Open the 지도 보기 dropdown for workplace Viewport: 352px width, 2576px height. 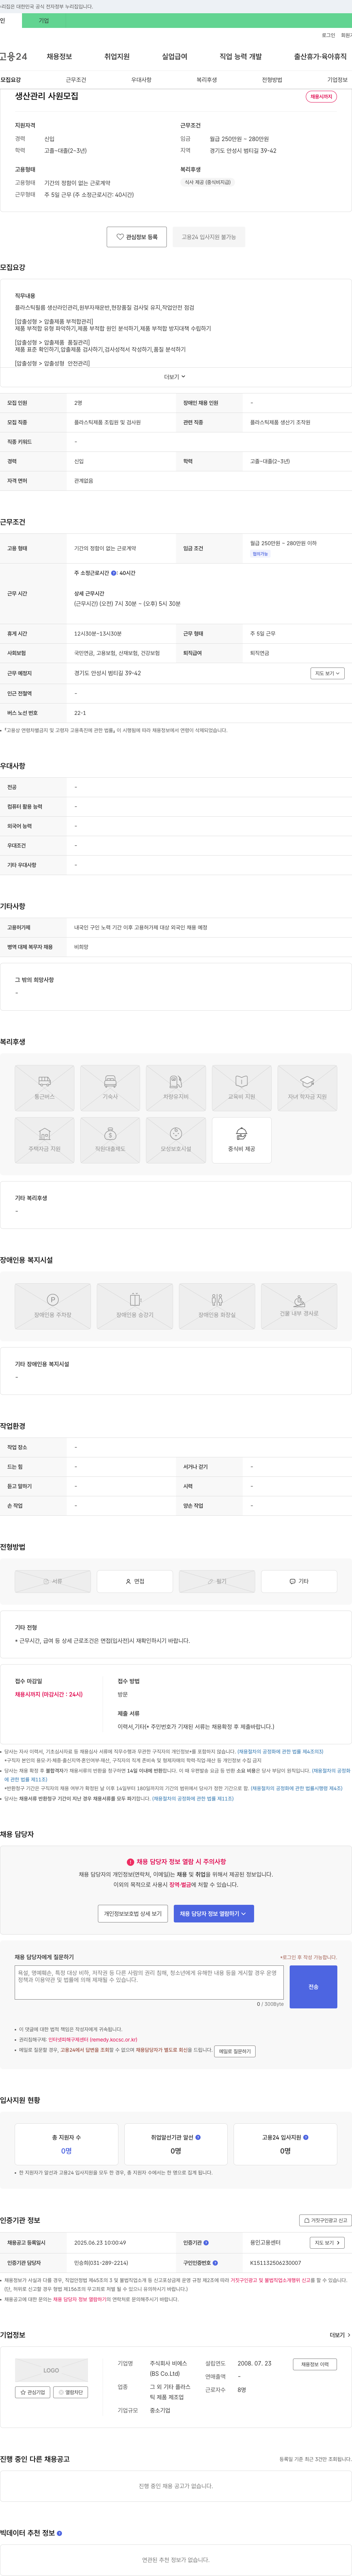[327, 673]
